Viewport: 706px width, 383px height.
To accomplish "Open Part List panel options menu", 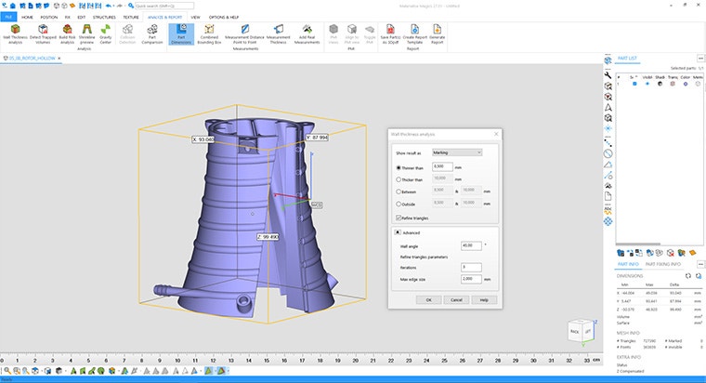I will (x=700, y=59).
